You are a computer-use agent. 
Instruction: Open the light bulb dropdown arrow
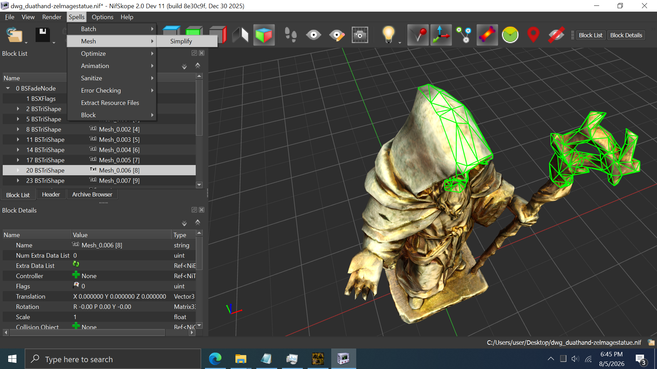pyautogui.click(x=400, y=43)
